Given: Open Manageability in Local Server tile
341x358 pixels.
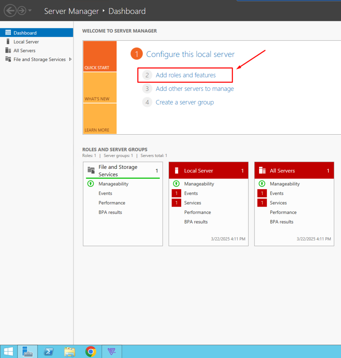Looking at the screenshot, I should (x=199, y=184).
